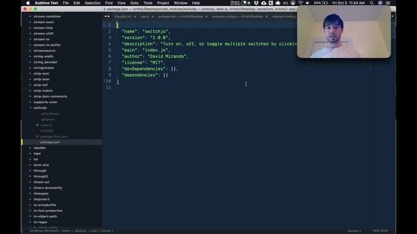
Task: Click the date and time display
Action: 349,3
